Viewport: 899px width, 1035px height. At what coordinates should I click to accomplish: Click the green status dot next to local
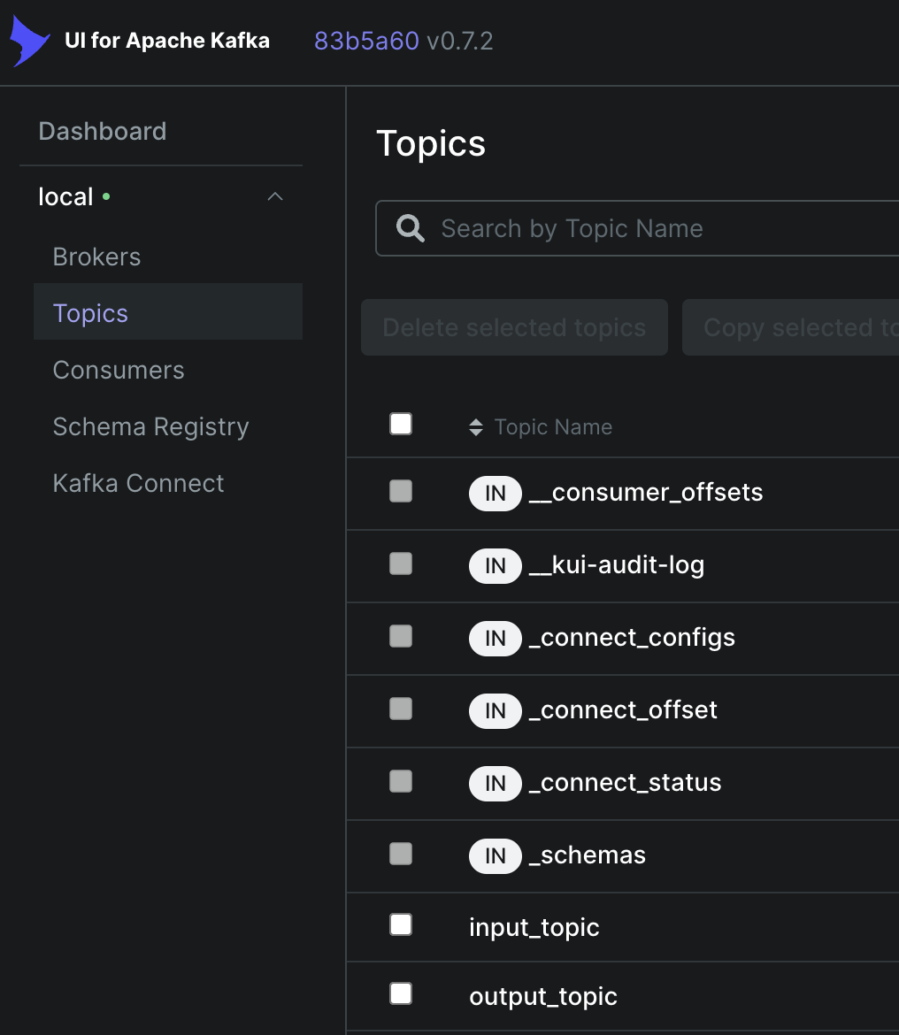(106, 196)
